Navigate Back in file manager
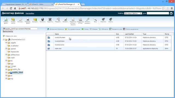Viewport: 175px width, 98px height. point(85,29)
